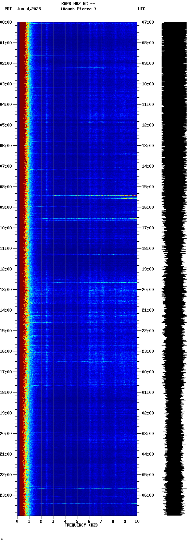Click PDT time label '05:00'

coord(6,125)
